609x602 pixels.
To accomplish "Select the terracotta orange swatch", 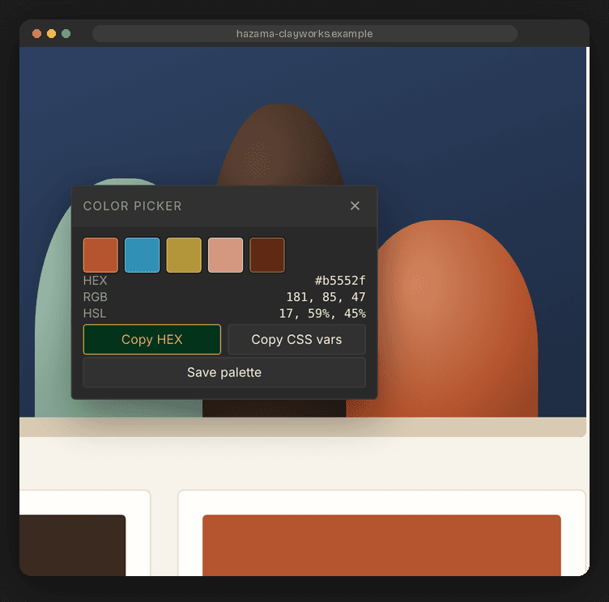I will (x=100, y=255).
